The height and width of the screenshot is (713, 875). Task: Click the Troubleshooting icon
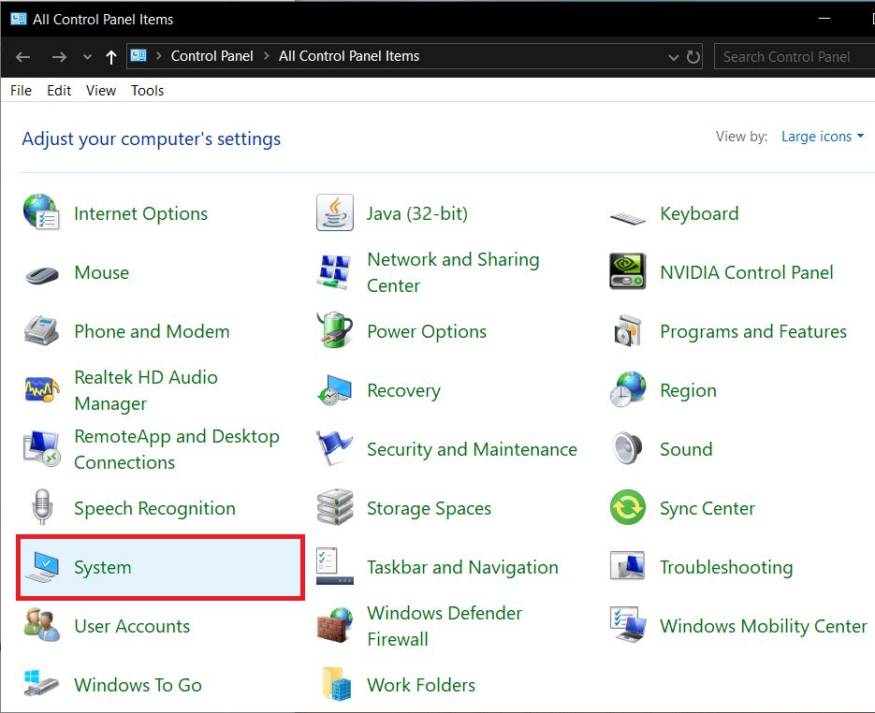point(628,566)
